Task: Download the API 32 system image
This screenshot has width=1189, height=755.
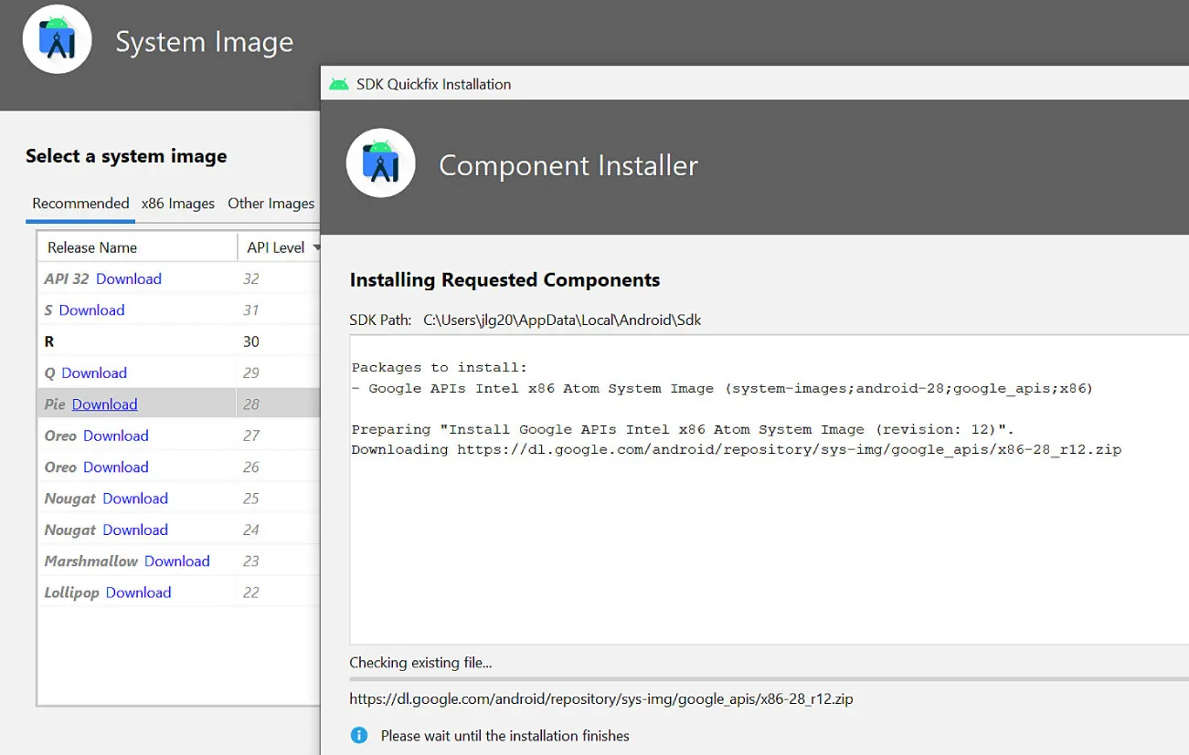Action: [x=128, y=278]
